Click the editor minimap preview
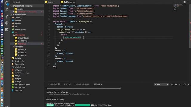 tap(178, 7)
